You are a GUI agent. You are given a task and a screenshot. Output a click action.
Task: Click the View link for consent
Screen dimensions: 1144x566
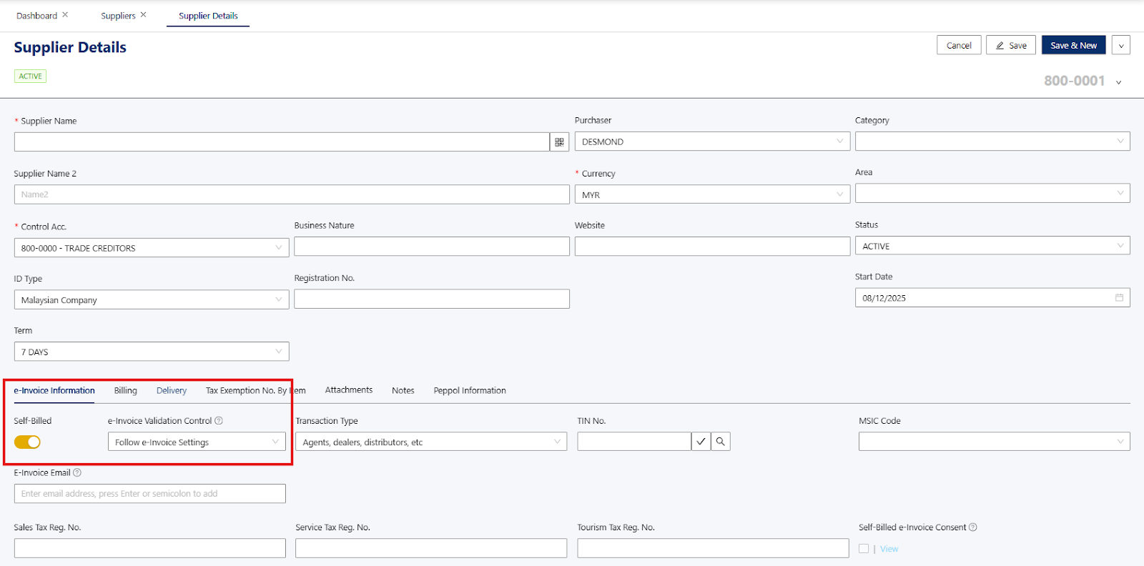889,549
